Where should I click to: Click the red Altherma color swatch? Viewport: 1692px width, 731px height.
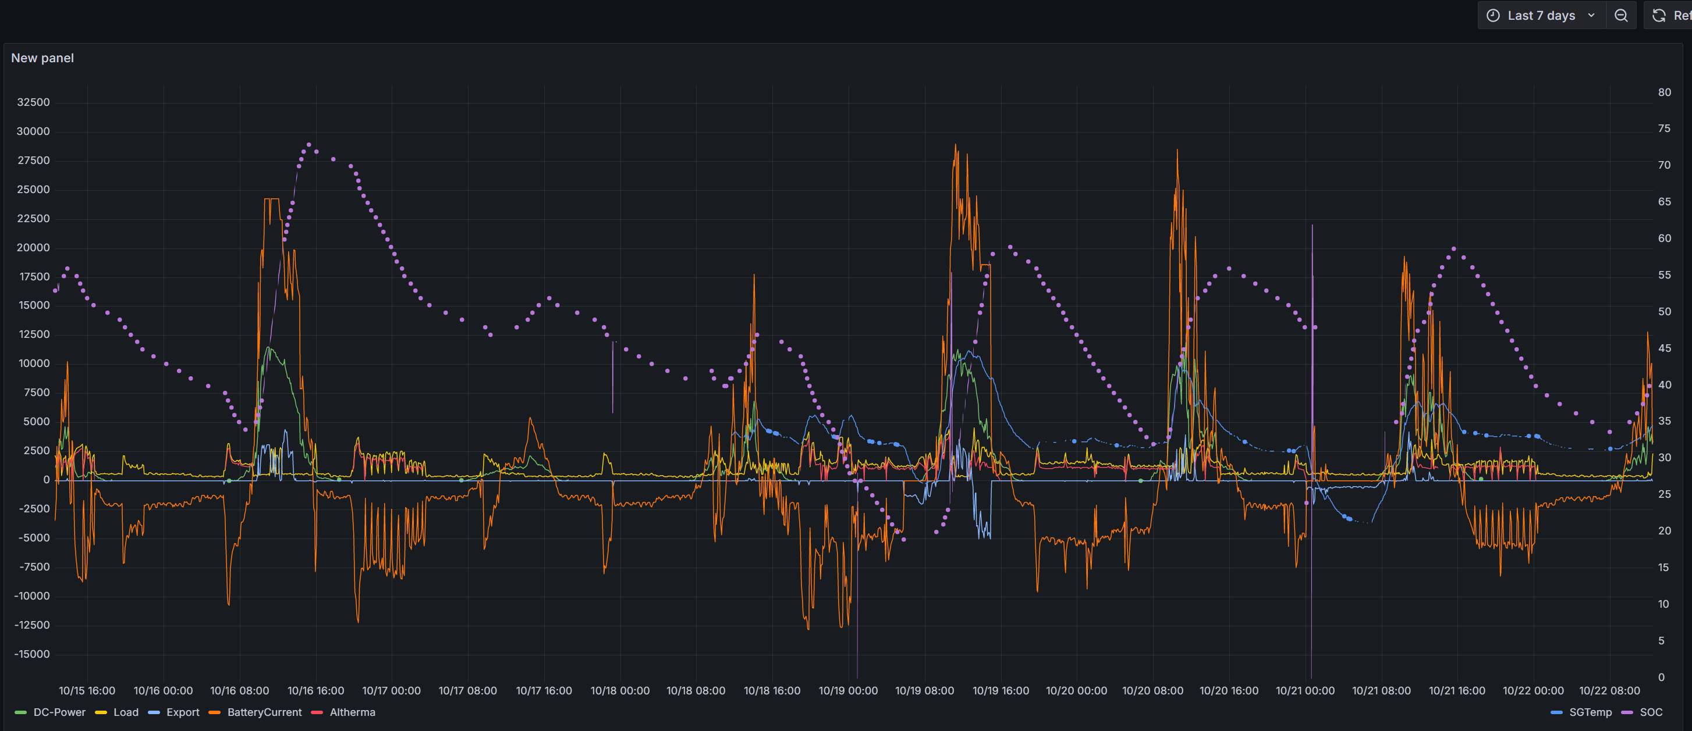[317, 712]
